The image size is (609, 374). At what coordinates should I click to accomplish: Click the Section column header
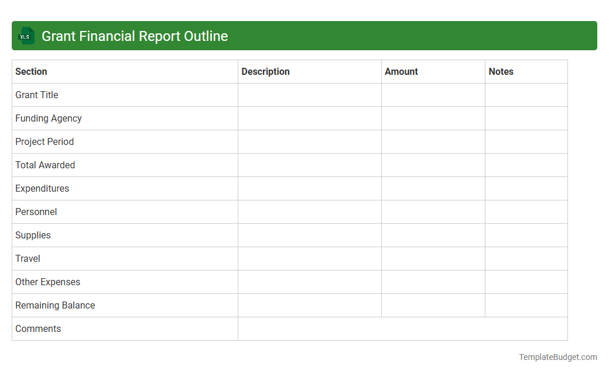pyautogui.click(x=31, y=71)
